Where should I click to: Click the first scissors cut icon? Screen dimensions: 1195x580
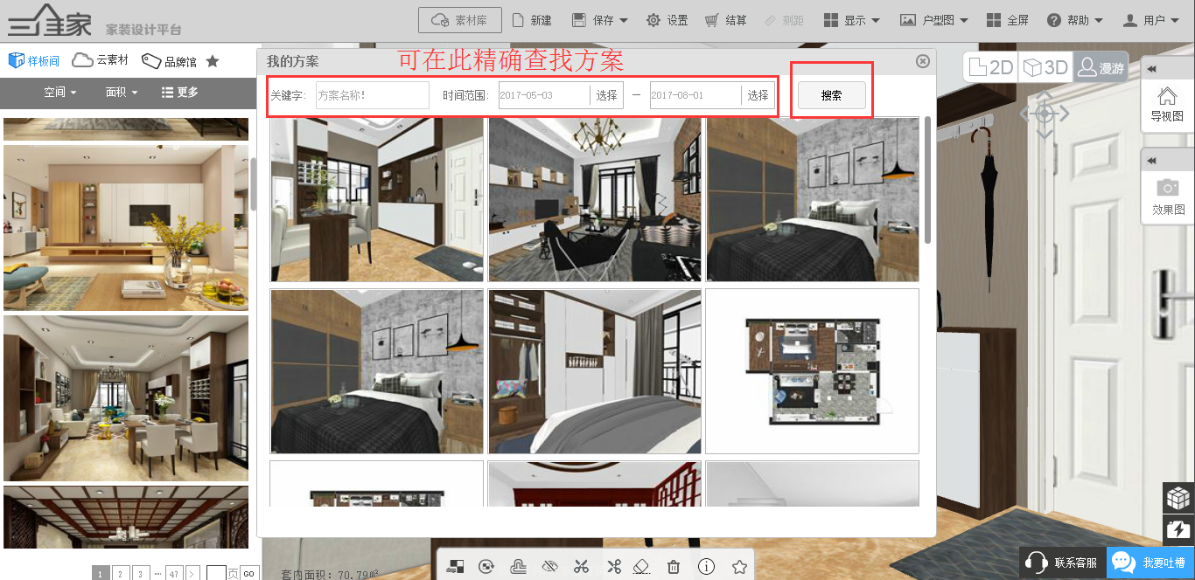coord(581,566)
